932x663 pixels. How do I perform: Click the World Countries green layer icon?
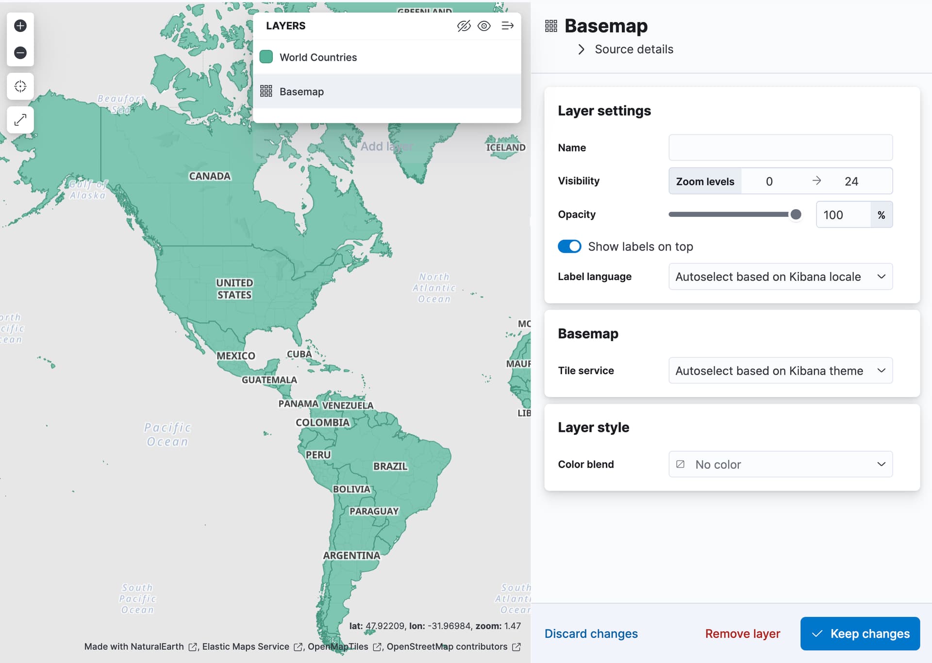(266, 57)
